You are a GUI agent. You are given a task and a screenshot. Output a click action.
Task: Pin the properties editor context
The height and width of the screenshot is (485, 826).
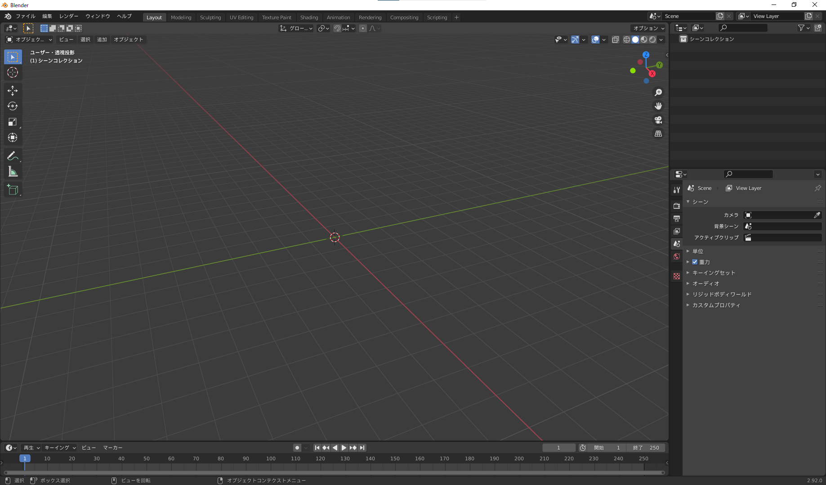click(x=818, y=188)
